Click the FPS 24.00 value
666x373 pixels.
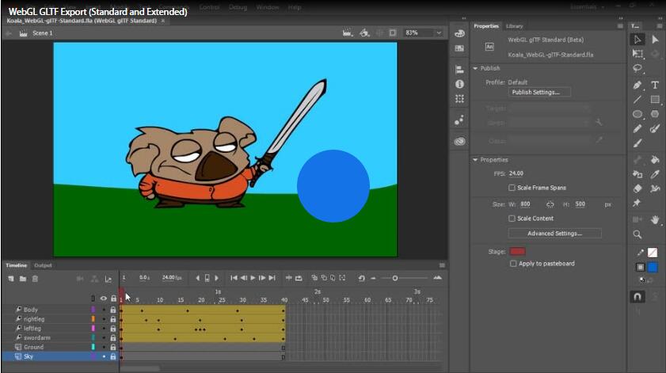[516, 173]
